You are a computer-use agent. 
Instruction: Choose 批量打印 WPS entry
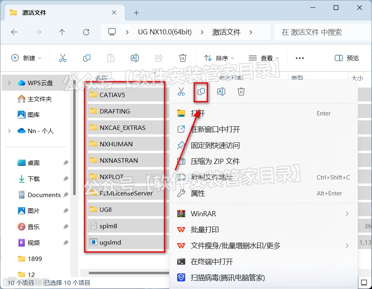[x=263, y=229]
